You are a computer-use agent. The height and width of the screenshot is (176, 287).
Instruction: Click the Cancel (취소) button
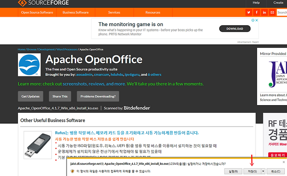(x=276, y=172)
